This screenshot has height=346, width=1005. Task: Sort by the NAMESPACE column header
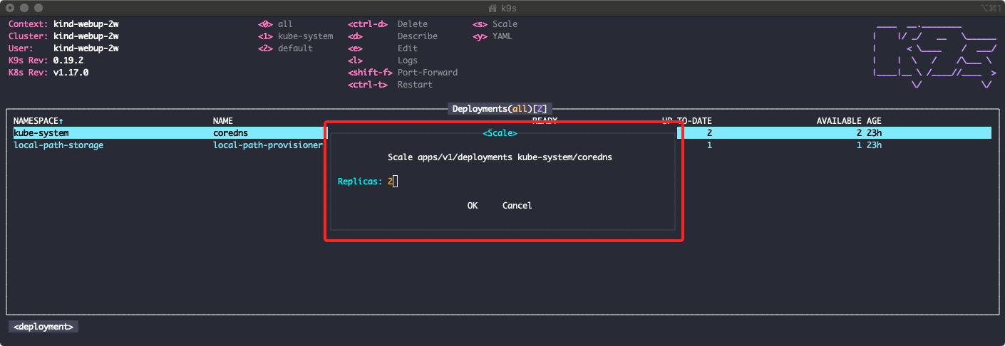38,121
